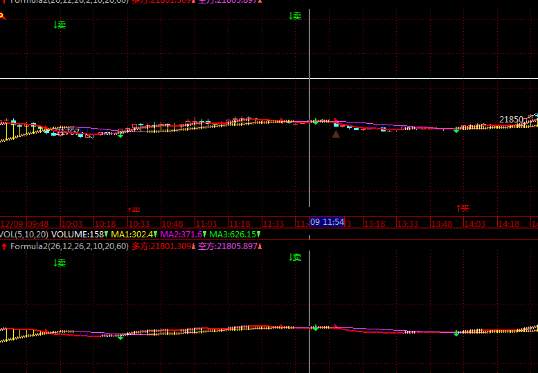Click the 11:33 time axis label
This screenshot has width=538, height=373.
pyautogui.click(x=274, y=224)
